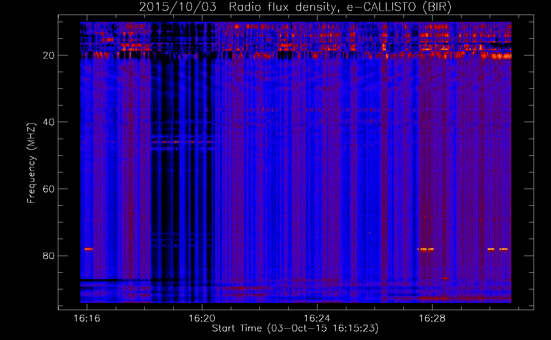
Task: Click the 'Start Time (03-Oct-15 16:15:23)' x-axis label
Action: coord(295,328)
